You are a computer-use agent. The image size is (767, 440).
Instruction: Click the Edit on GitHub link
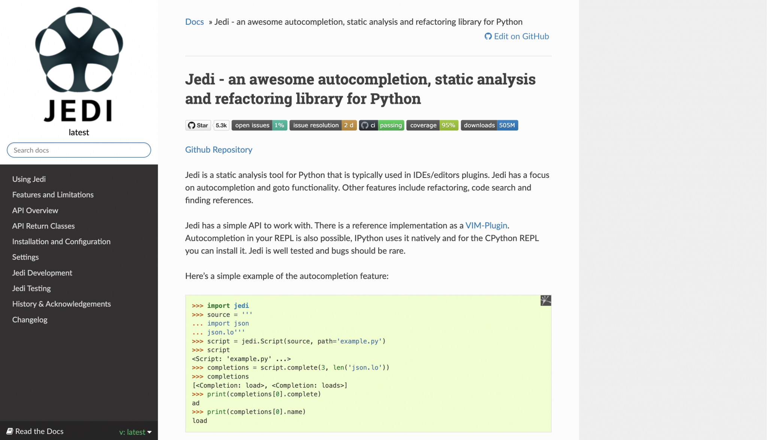tap(517, 36)
